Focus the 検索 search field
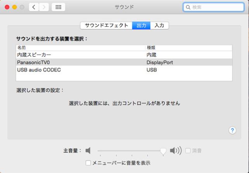This screenshot has width=249, height=173. pyautogui.click(x=213, y=7)
